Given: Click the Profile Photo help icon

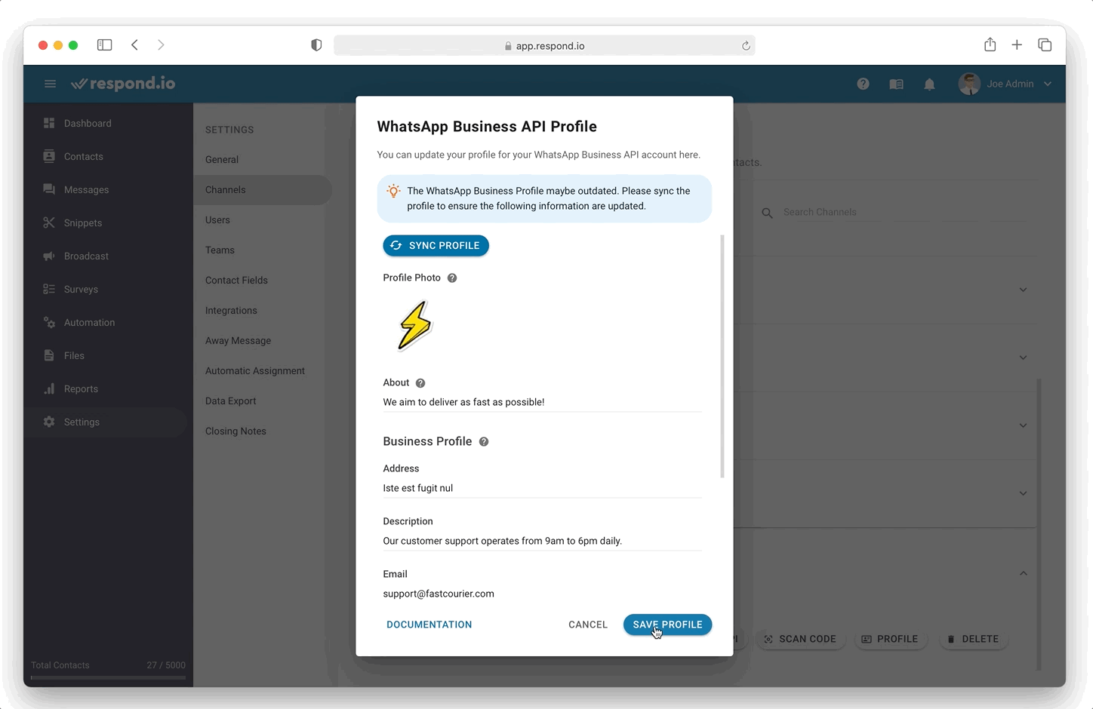Looking at the screenshot, I should 452,278.
